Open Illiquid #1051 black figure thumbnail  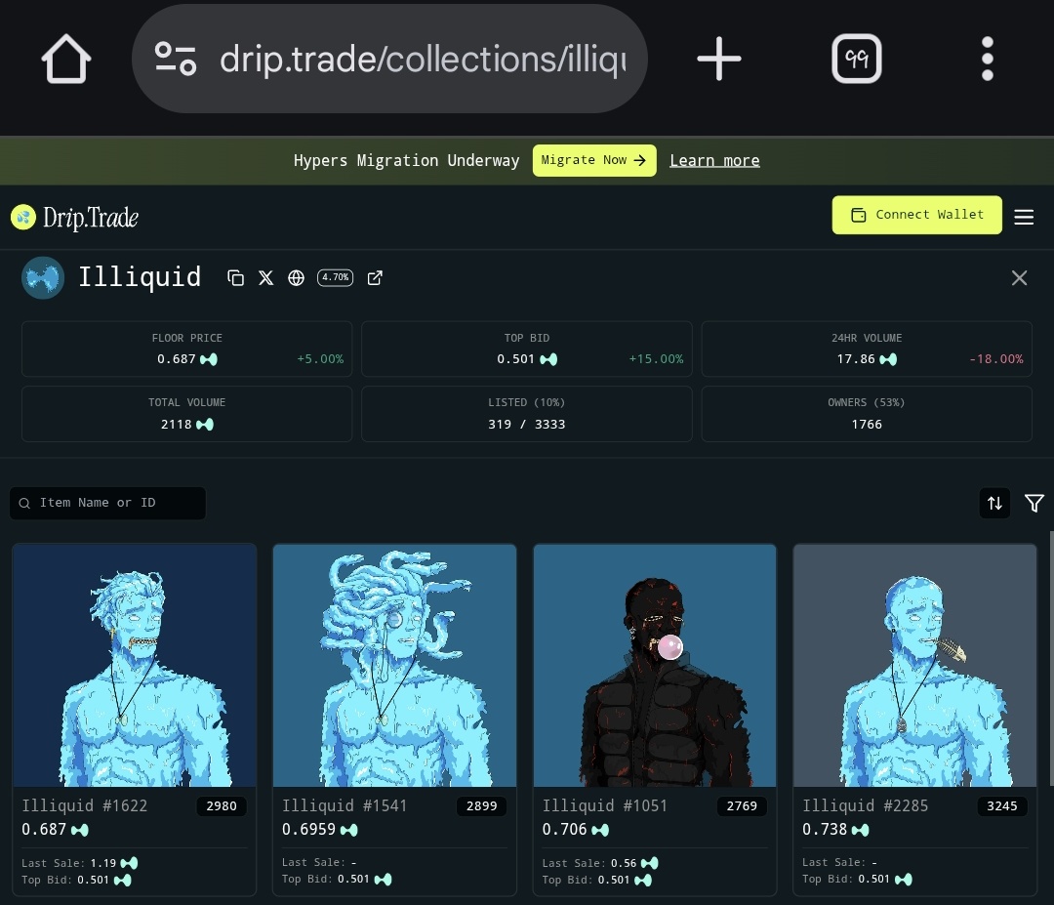(x=655, y=666)
